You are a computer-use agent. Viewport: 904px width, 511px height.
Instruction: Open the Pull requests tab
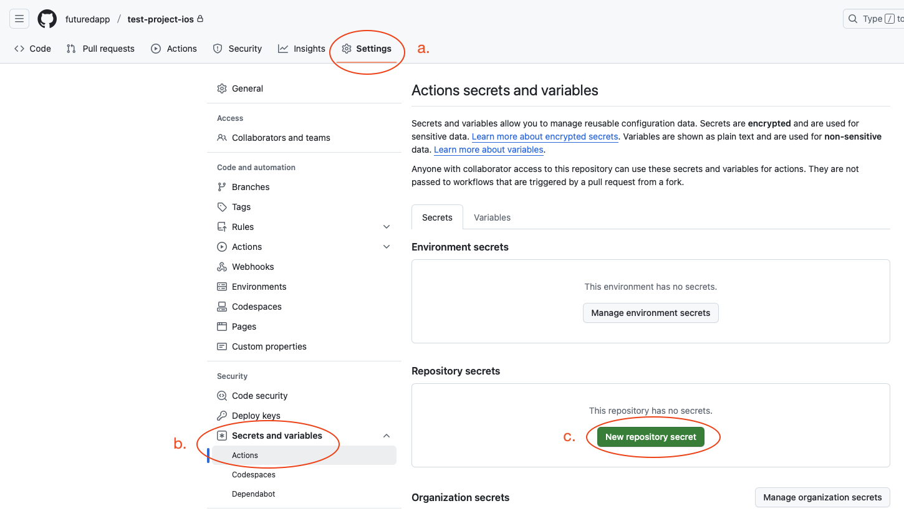[x=100, y=49]
